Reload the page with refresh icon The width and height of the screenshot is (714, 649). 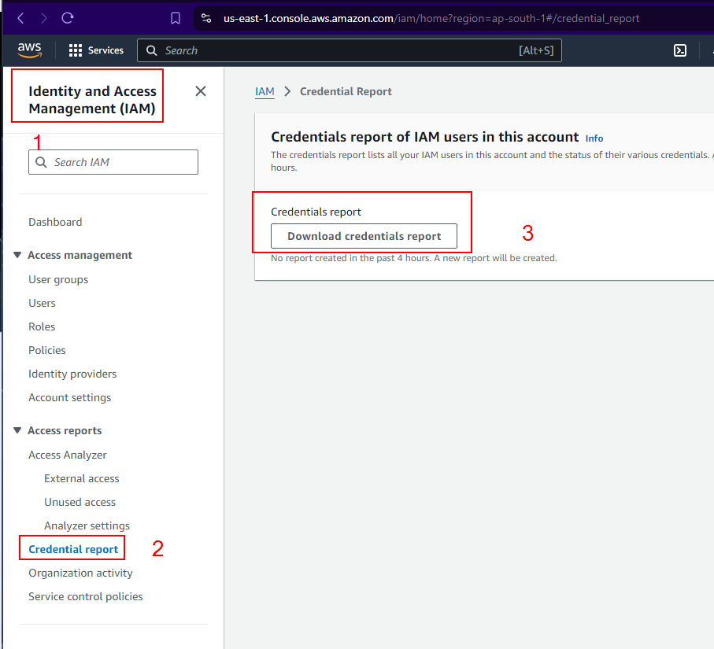click(68, 18)
